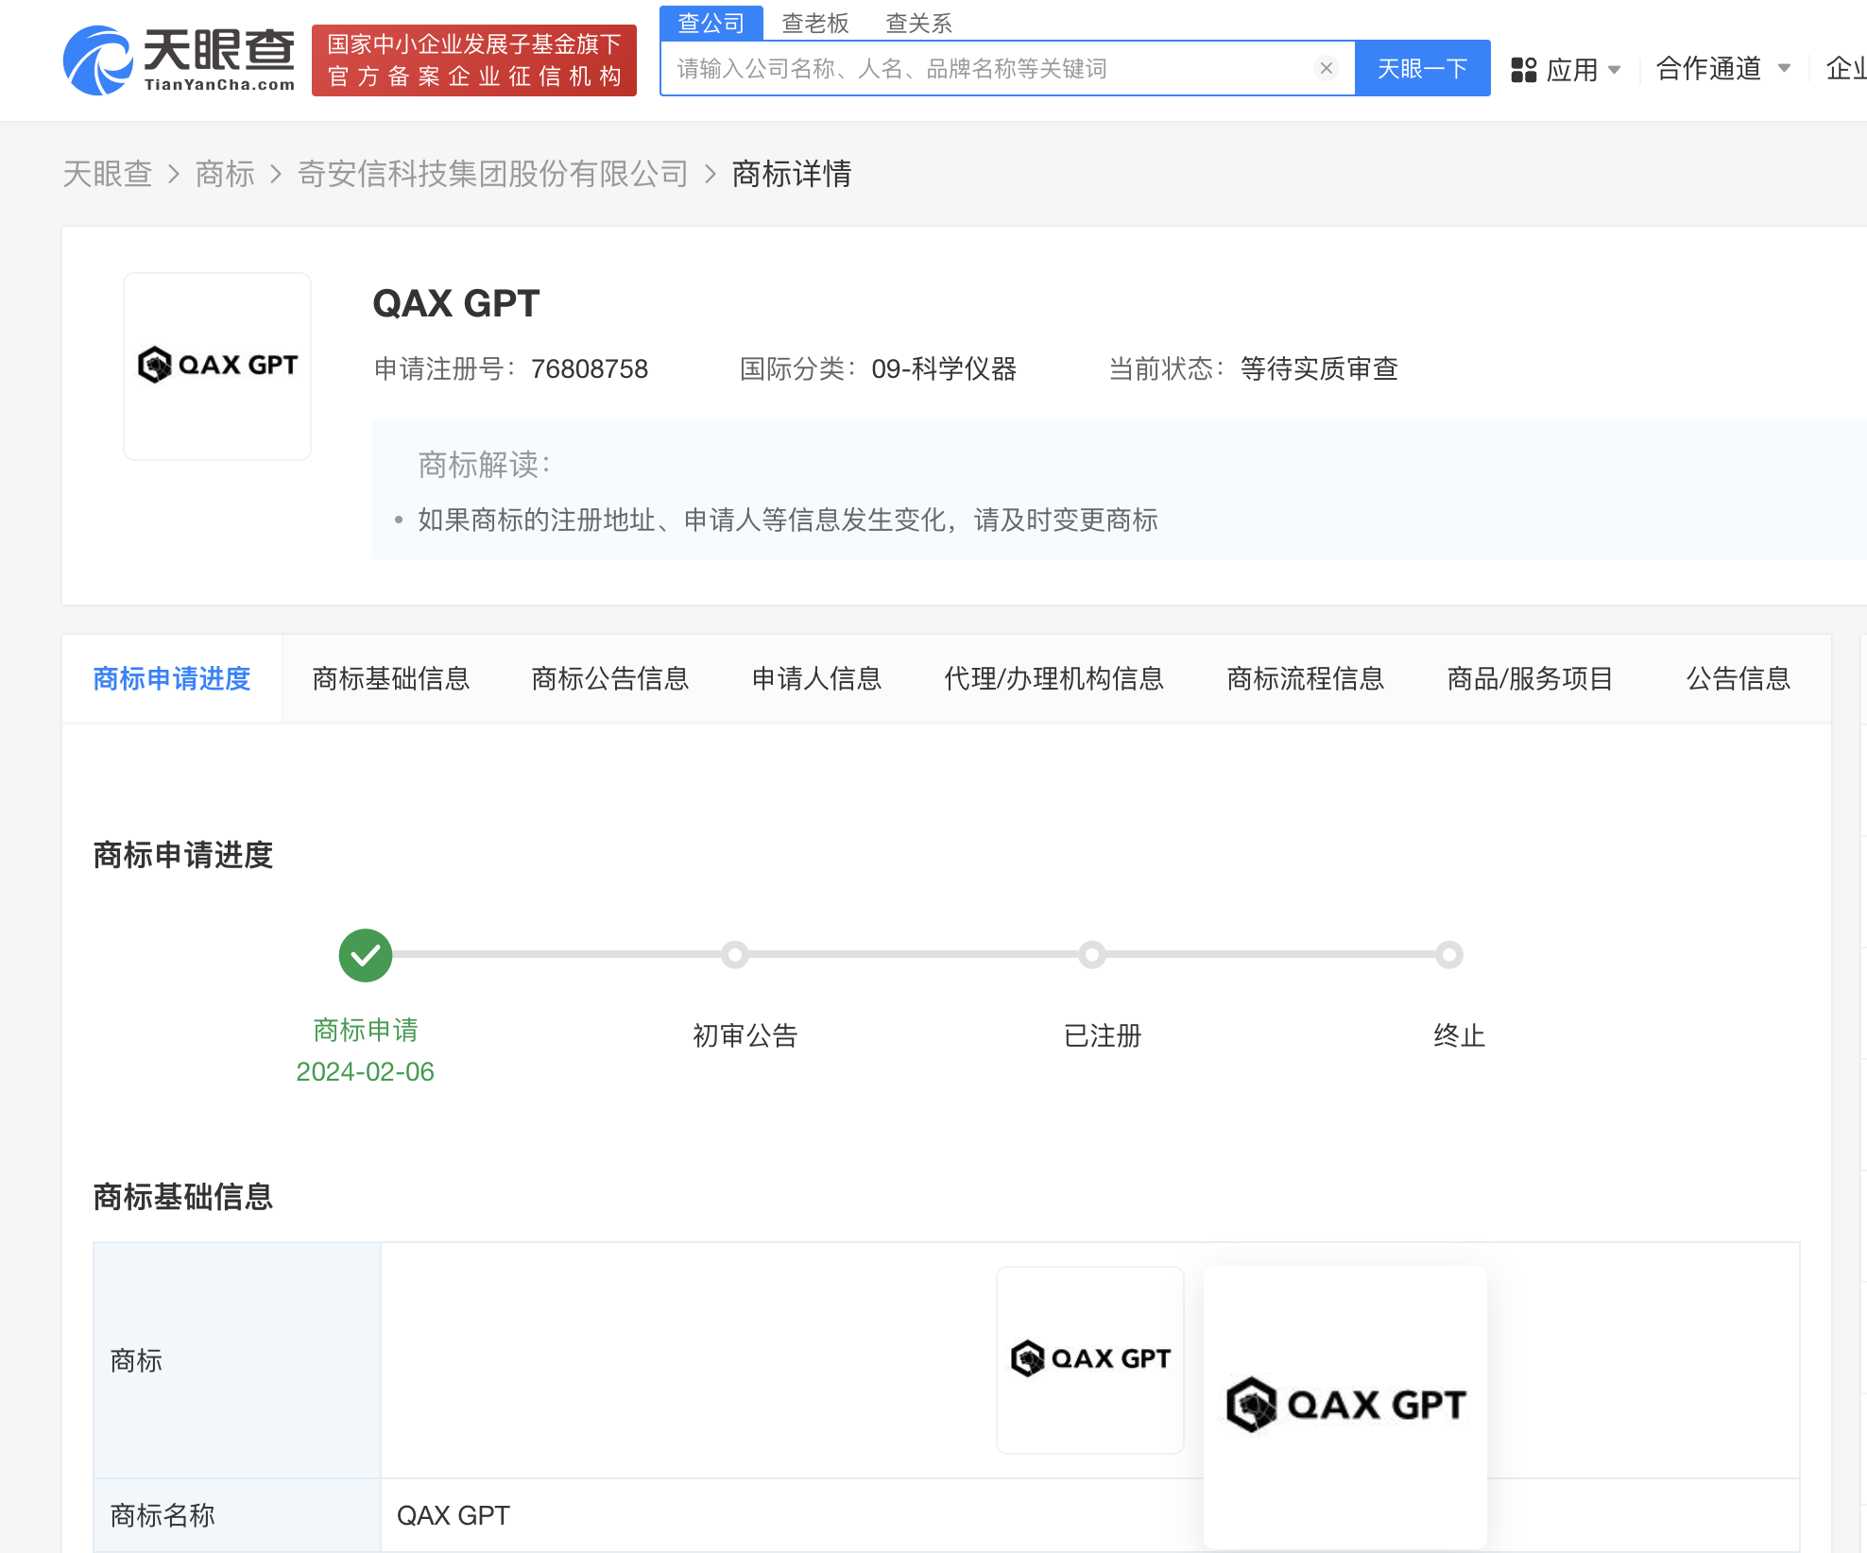Switch to 查关系 search tab
This screenshot has height=1553, width=1867.
coord(918,23)
